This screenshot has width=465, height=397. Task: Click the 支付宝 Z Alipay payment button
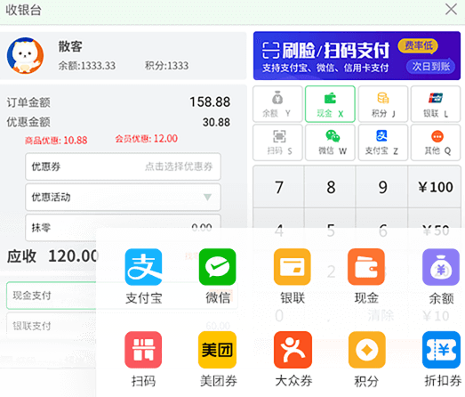click(x=383, y=142)
